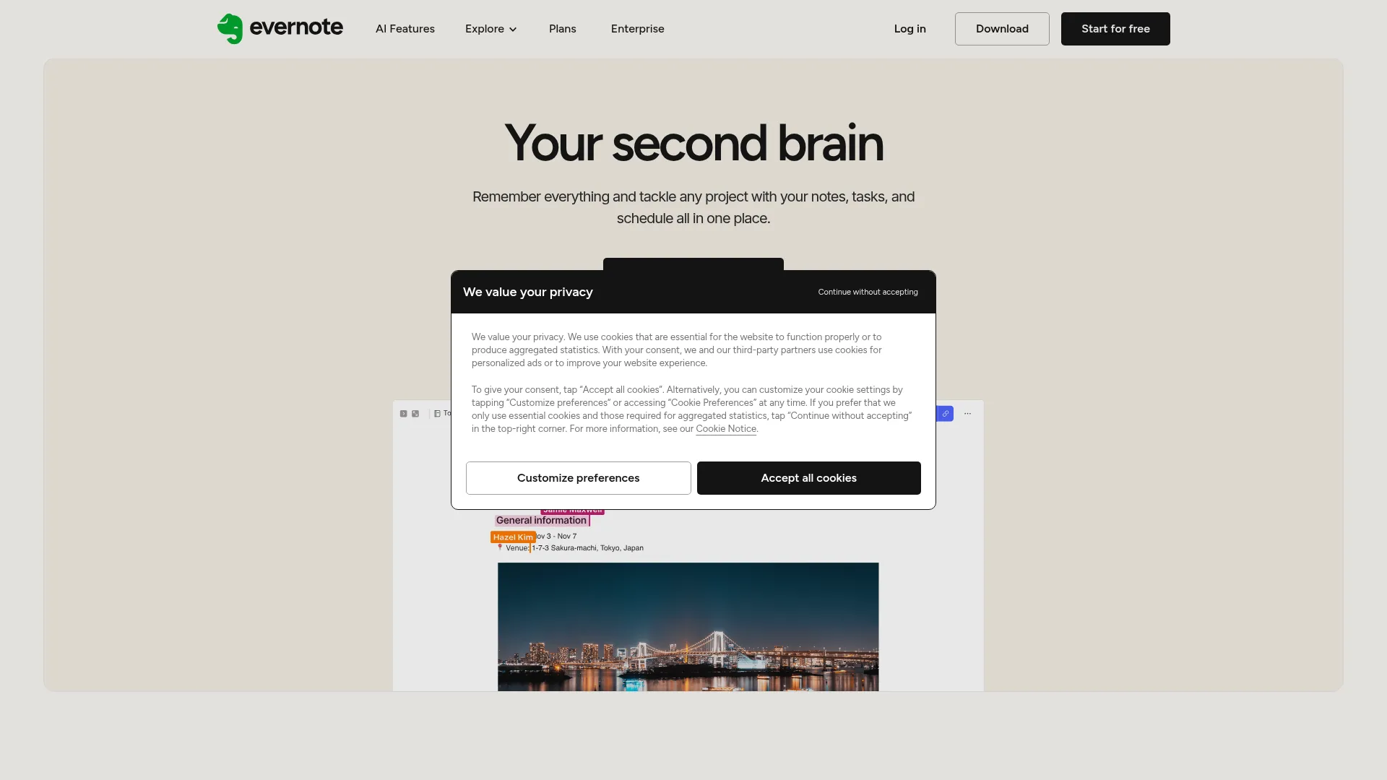1387x780 pixels.
Task: Click the sidebar expand icon in note preview
Action: pos(404,414)
